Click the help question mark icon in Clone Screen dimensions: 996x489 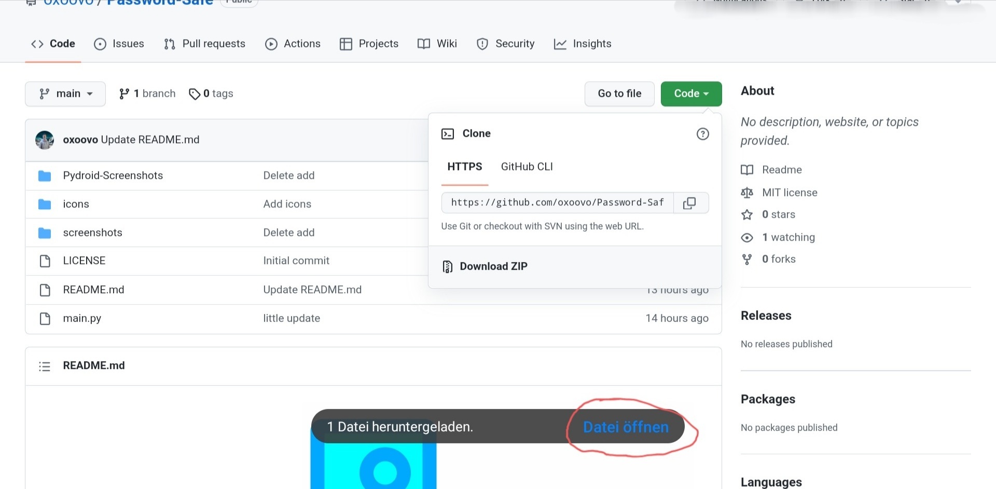[x=702, y=134]
